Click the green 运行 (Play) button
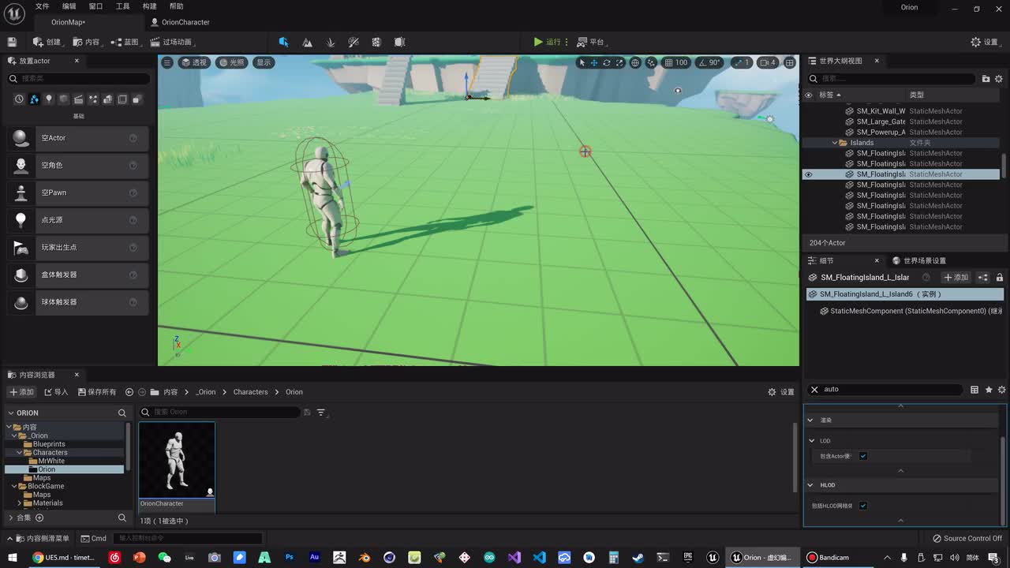The width and height of the screenshot is (1010, 568). coord(546,42)
